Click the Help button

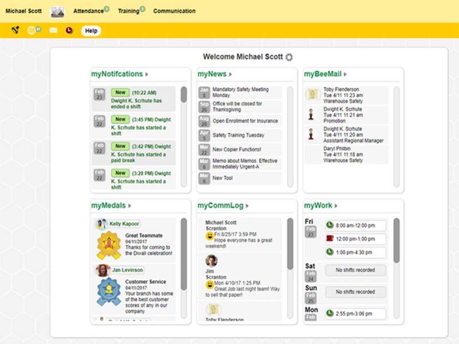point(90,29)
